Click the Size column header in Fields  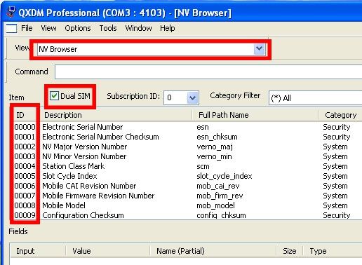pyautogui.click(x=290, y=251)
